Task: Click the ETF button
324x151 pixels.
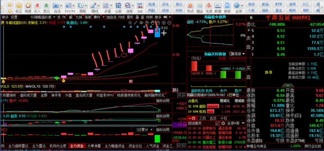Action: [x=279, y=4]
